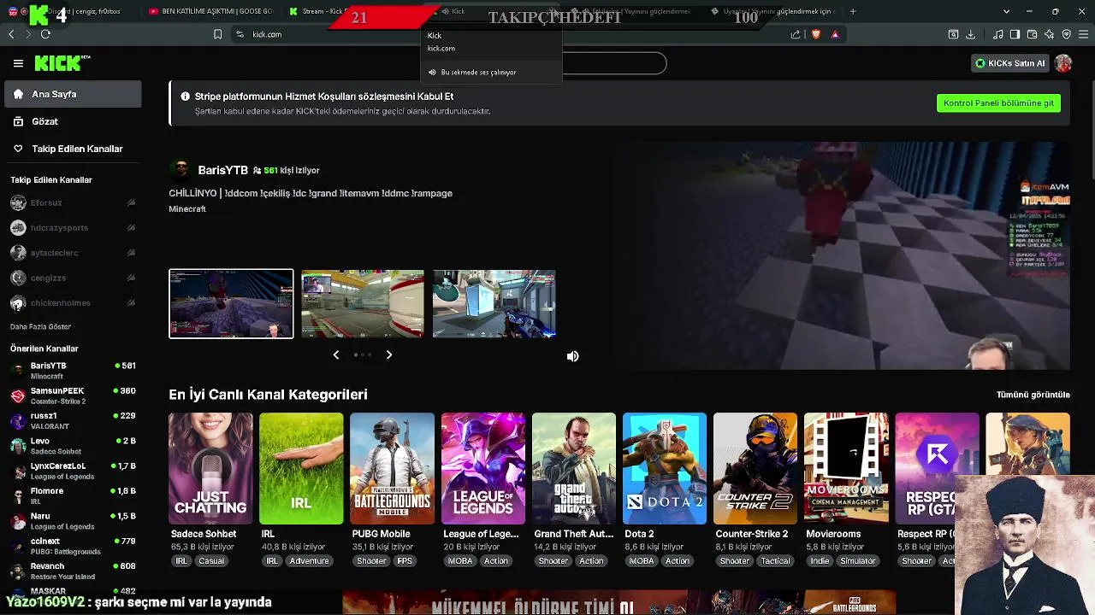The image size is (1095, 615).
Task: Open recommended channel Flomore
Action: [x=73, y=495]
